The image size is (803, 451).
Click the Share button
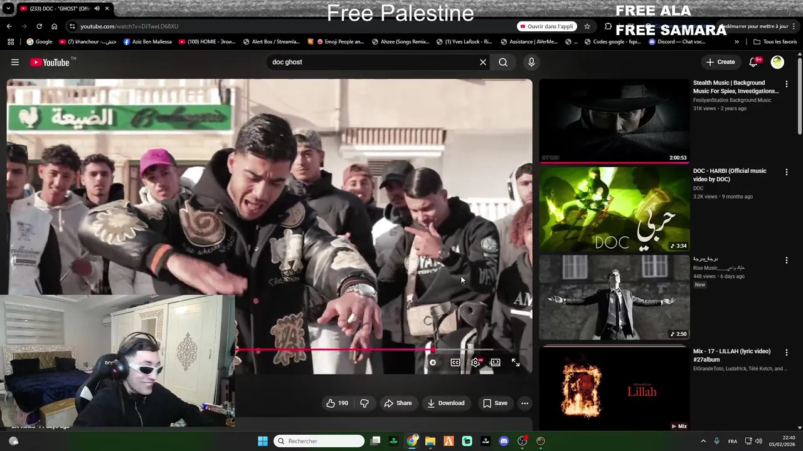click(398, 403)
